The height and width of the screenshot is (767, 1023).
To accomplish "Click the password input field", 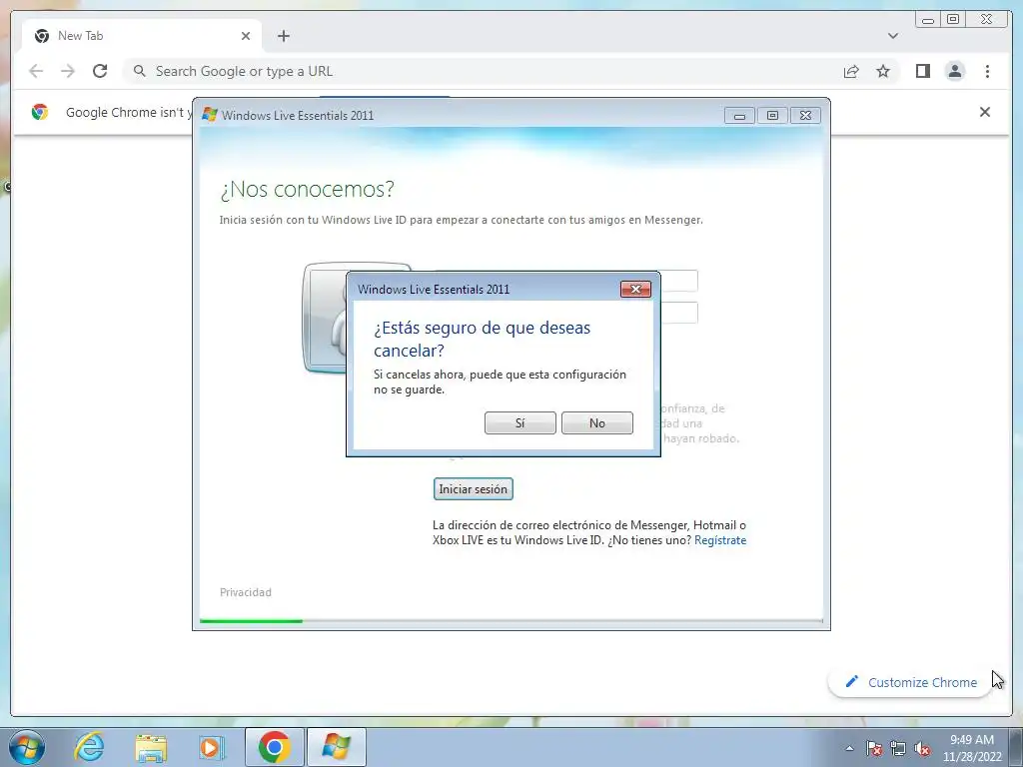I will (x=678, y=313).
